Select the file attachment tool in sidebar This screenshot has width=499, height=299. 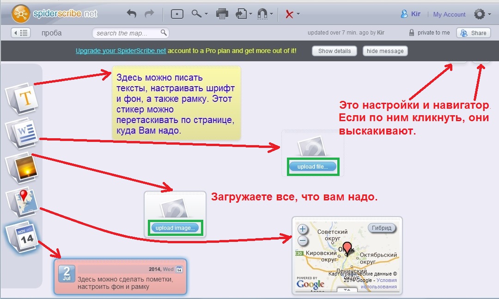coord(25,134)
